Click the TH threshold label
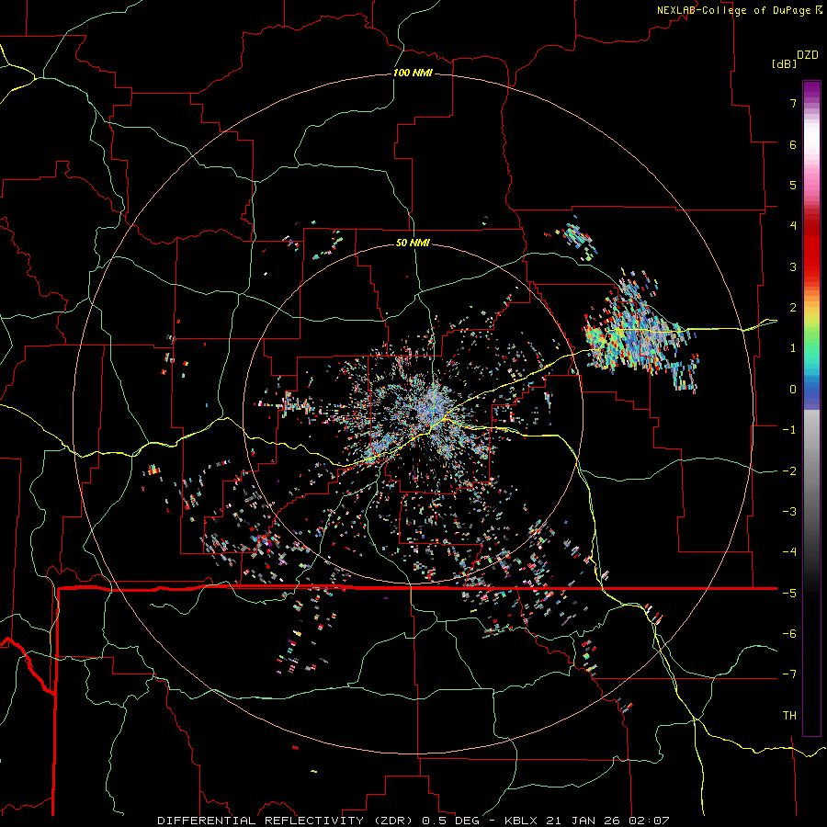The height and width of the screenshot is (827, 827). point(789,716)
